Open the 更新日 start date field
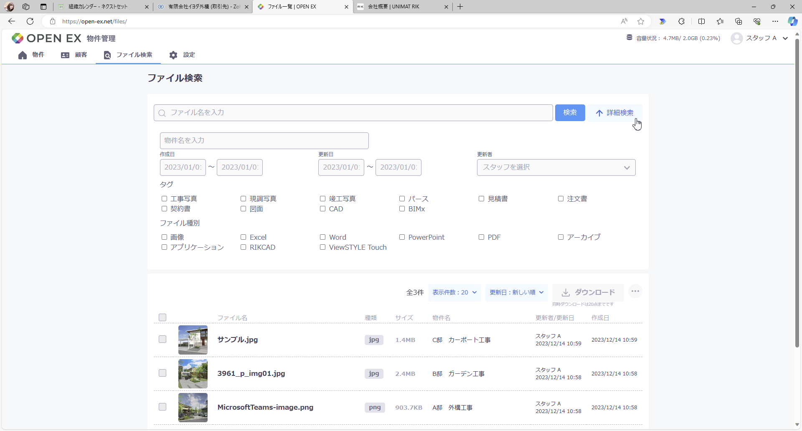 coord(341,167)
